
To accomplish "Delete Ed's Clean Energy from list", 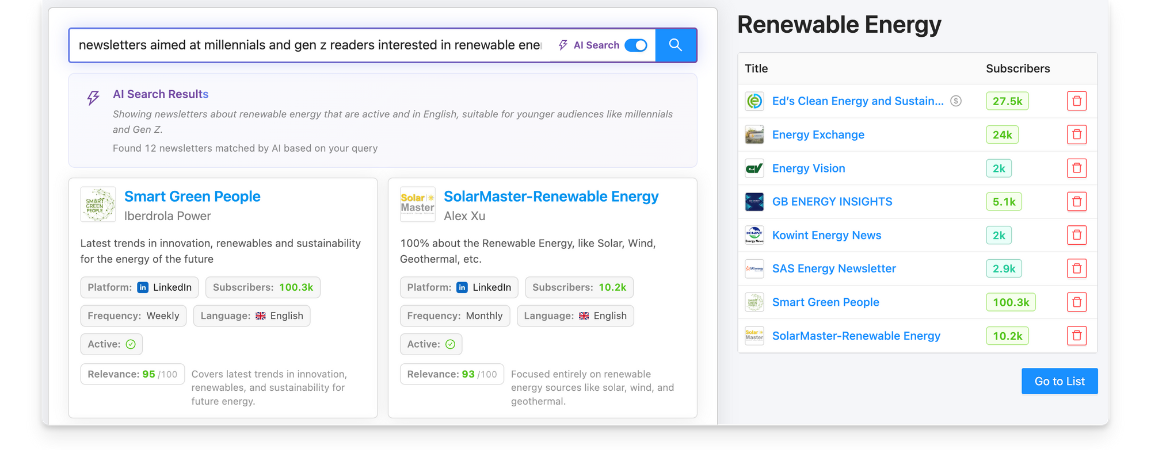I will coord(1077,101).
